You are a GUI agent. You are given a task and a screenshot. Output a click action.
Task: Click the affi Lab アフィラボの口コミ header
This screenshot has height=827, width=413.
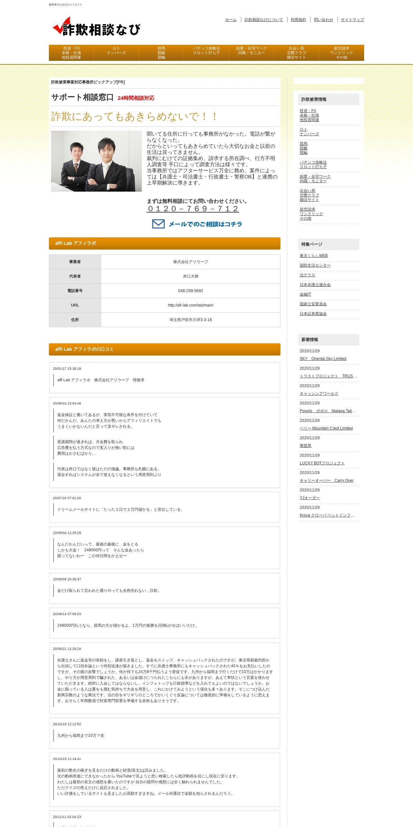(x=165, y=349)
